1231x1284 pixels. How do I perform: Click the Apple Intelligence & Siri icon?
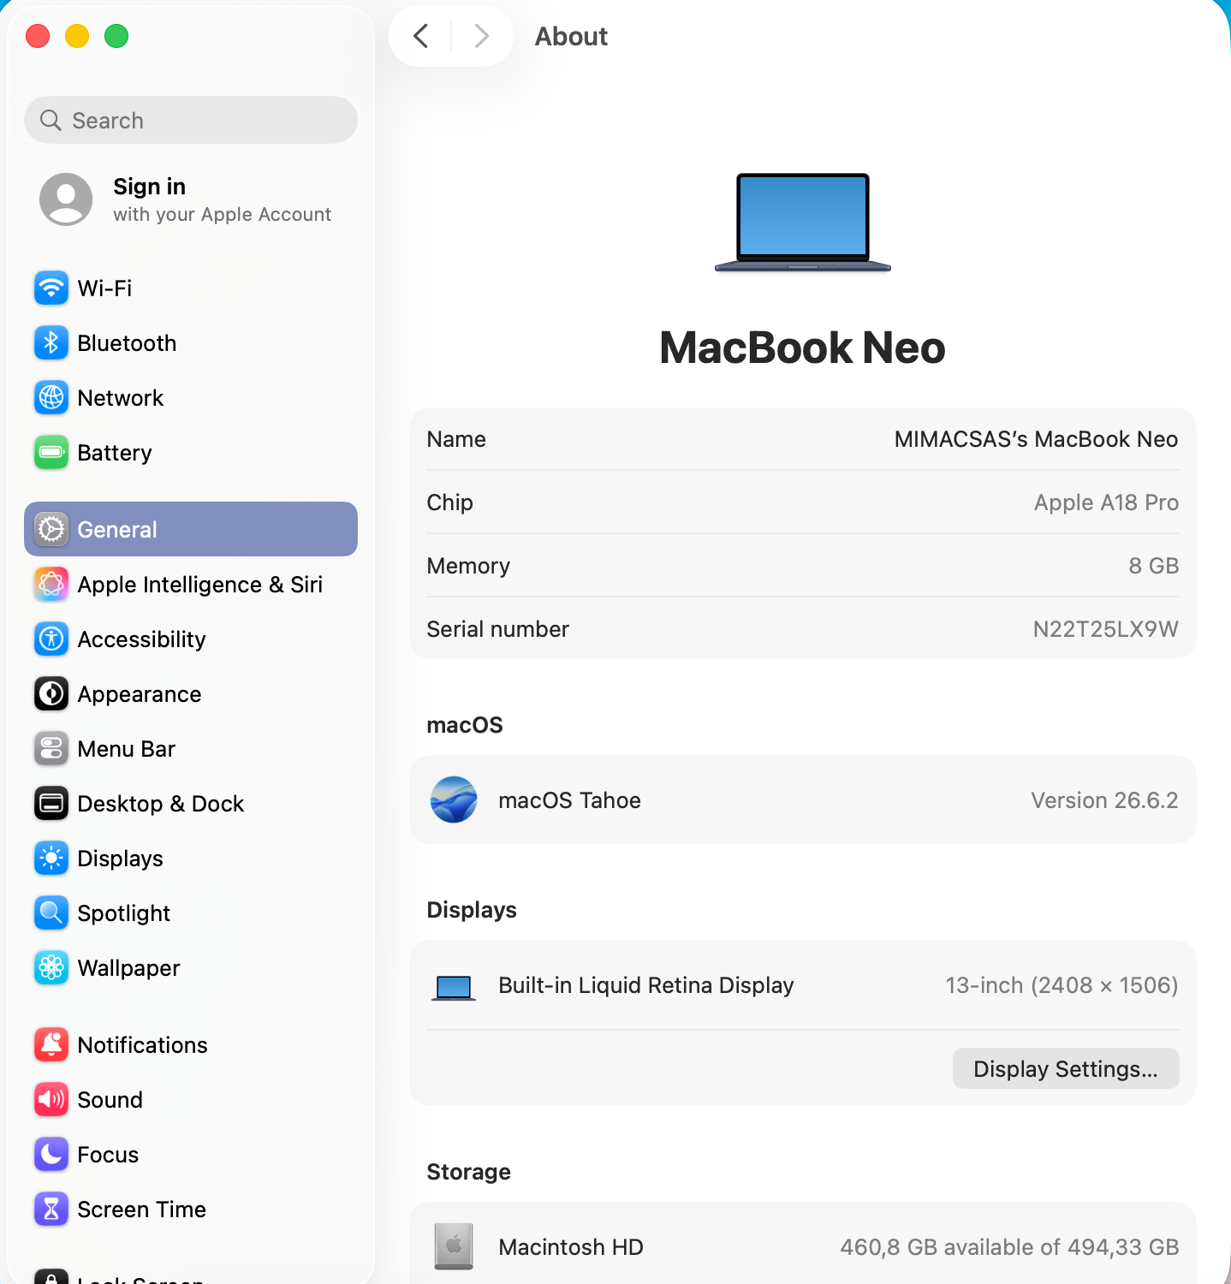[x=51, y=585]
